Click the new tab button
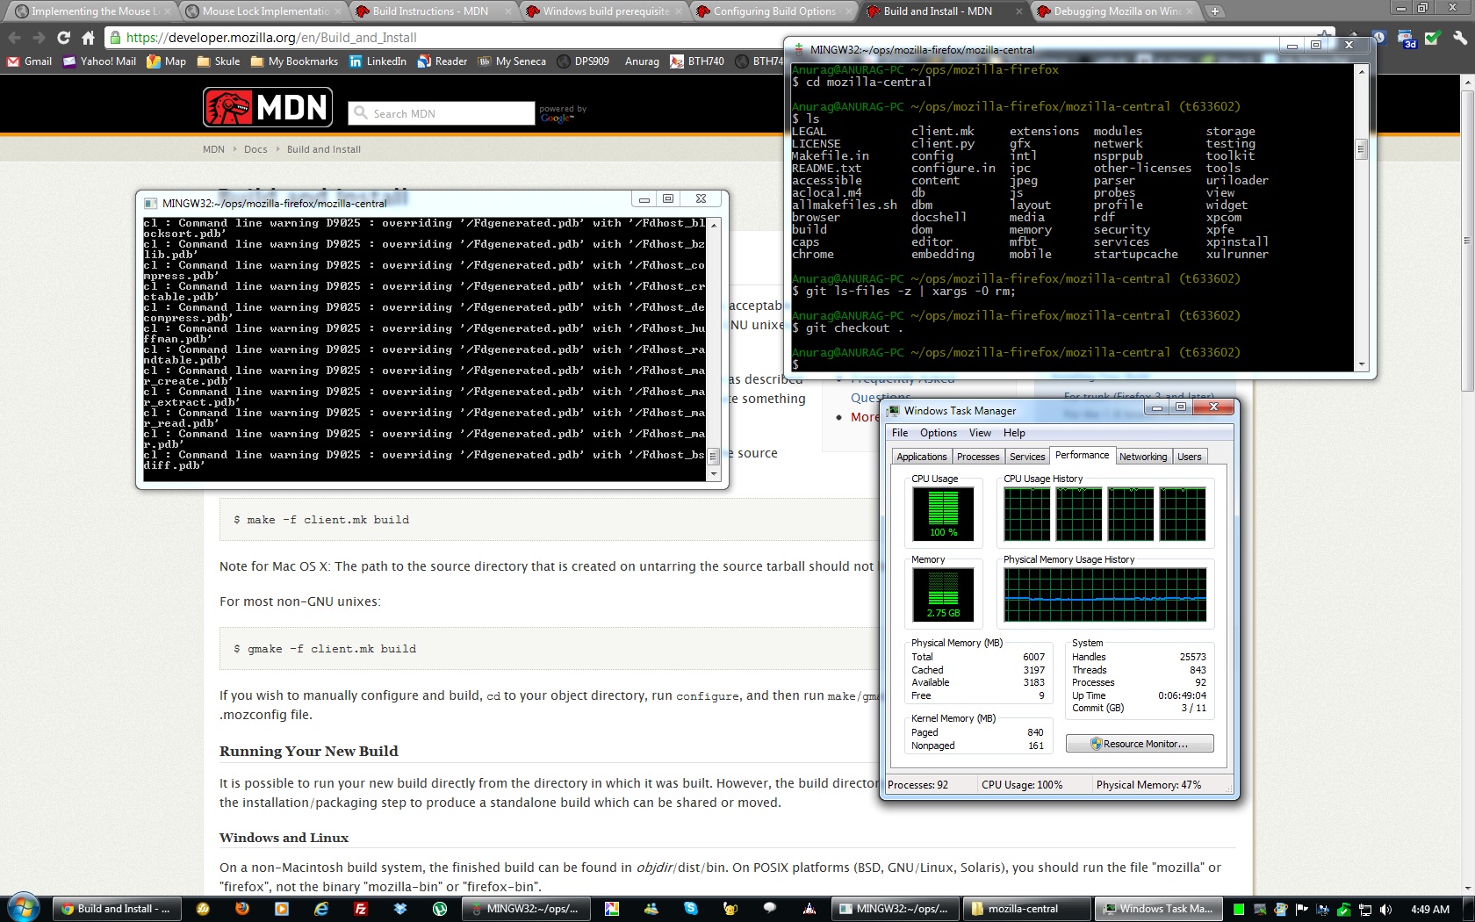1475x922 pixels. pyautogui.click(x=1214, y=11)
